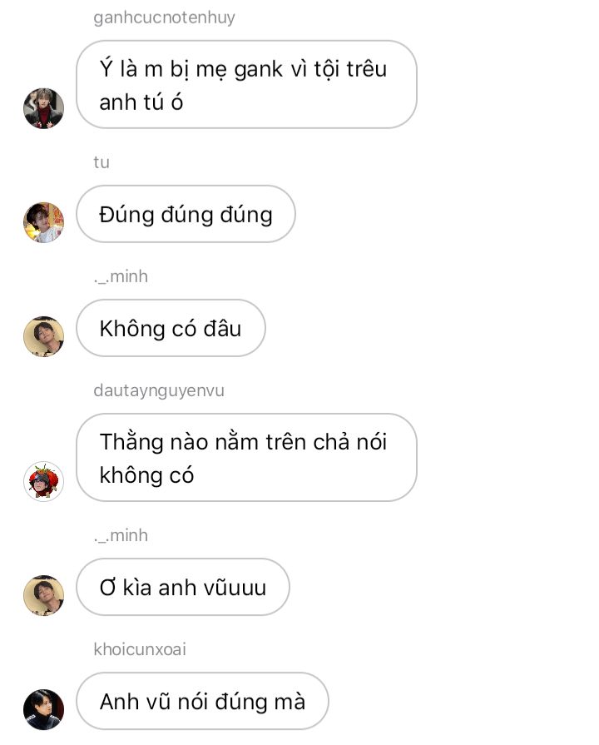
Task: Open avatar next to 'Không có đâu'
Action: pos(44,336)
